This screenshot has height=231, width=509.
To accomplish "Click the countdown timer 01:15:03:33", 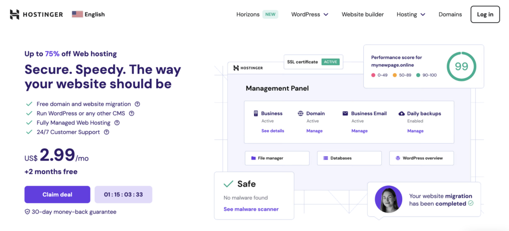I will [x=123, y=194].
